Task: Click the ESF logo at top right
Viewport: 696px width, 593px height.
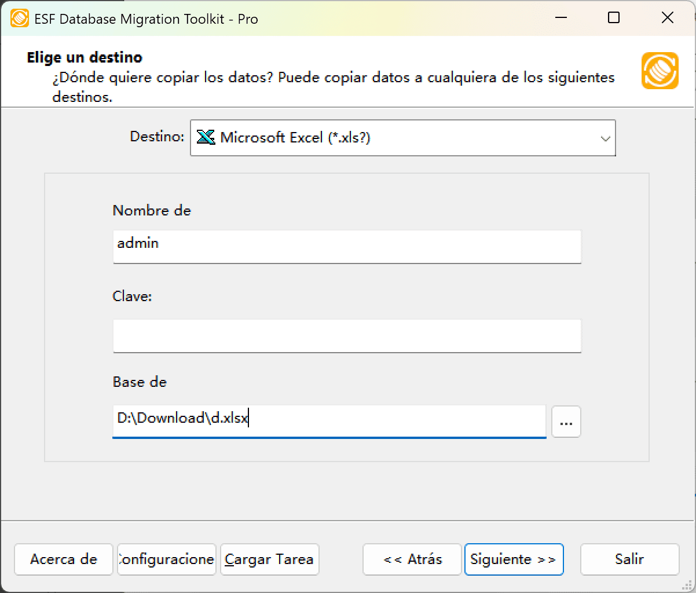Action: coord(660,72)
